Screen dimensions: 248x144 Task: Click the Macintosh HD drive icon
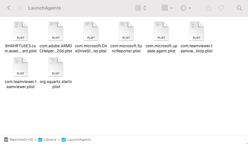[6, 140]
